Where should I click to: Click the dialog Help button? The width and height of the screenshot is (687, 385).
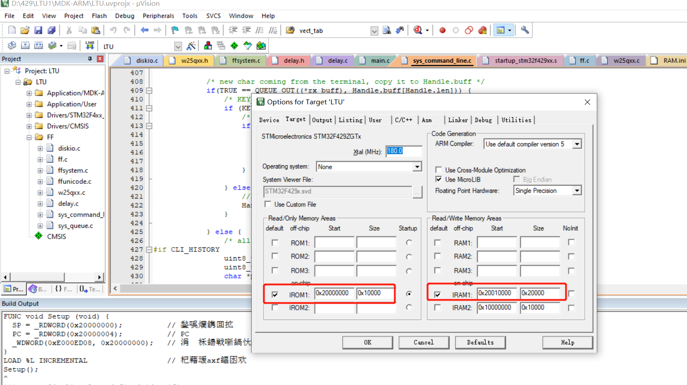pyautogui.click(x=568, y=342)
